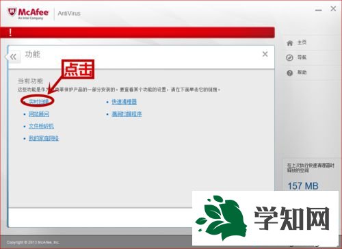This screenshot has height=249, width=342.
Task: Open the 快速清理器 QuickClean link
Action: (x=124, y=102)
